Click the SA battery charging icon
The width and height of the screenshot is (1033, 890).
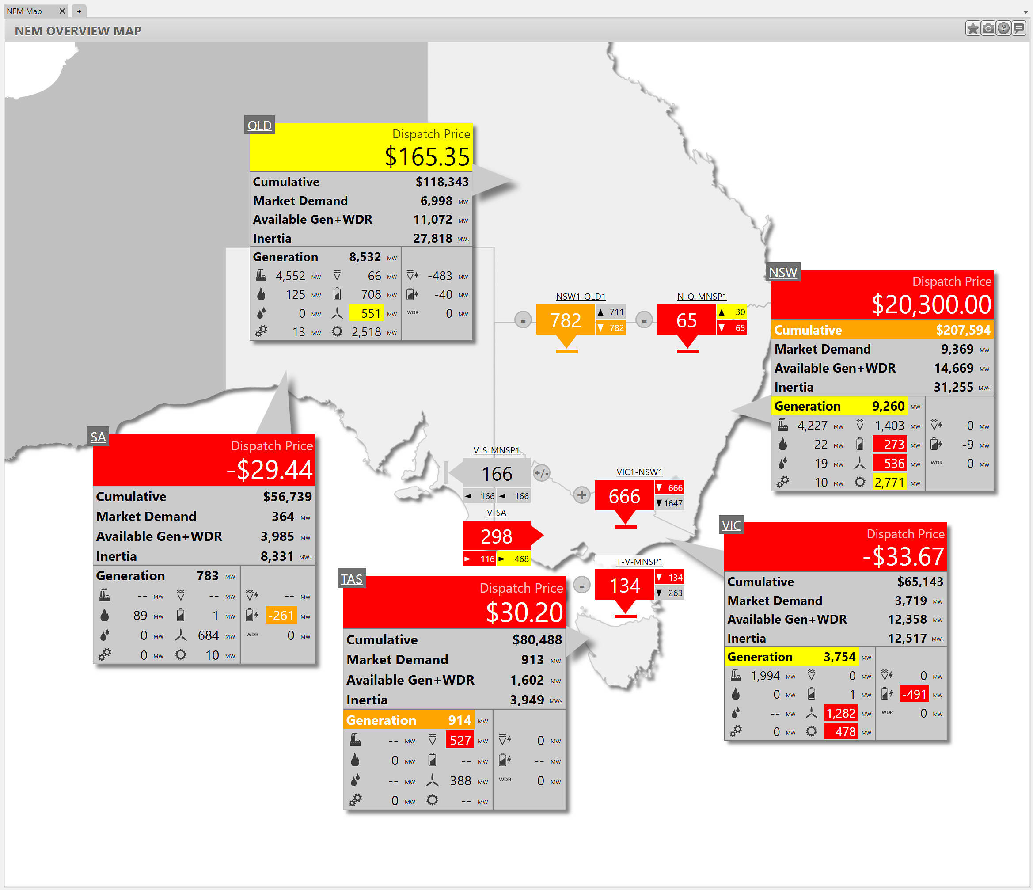252,615
